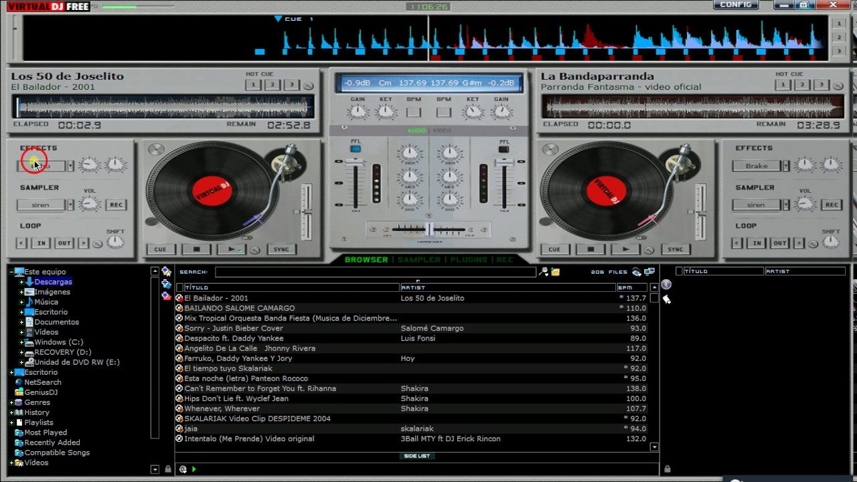Expand the Genres node
The width and height of the screenshot is (857, 482).
click(11, 402)
